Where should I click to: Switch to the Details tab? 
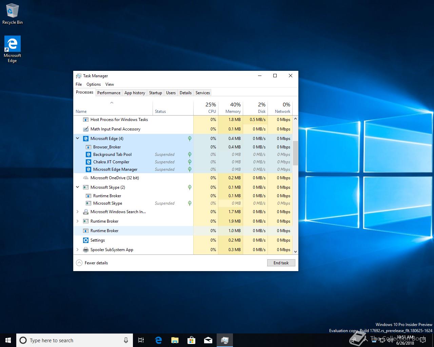pos(185,93)
